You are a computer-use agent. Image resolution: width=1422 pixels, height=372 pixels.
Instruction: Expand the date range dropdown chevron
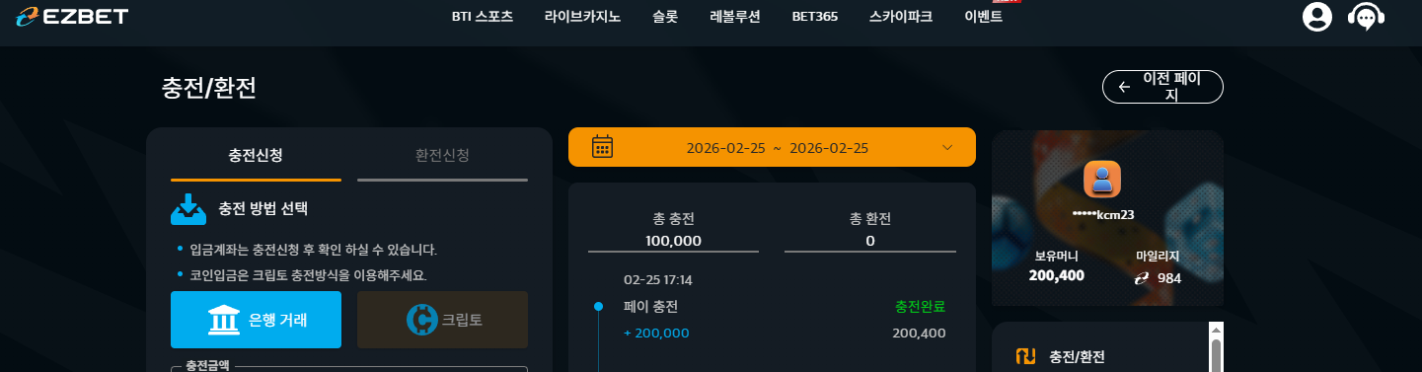[947, 147]
